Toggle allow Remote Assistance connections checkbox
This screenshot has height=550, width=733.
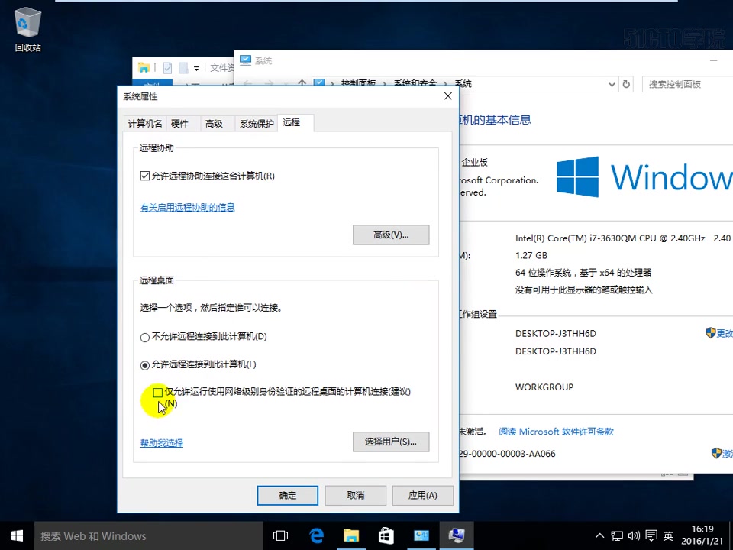click(145, 176)
